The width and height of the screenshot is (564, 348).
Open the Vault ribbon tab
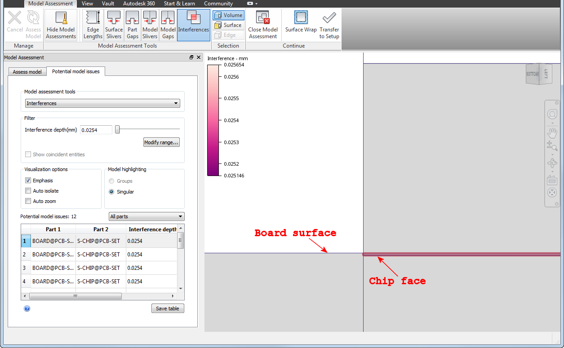pyautogui.click(x=108, y=4)
